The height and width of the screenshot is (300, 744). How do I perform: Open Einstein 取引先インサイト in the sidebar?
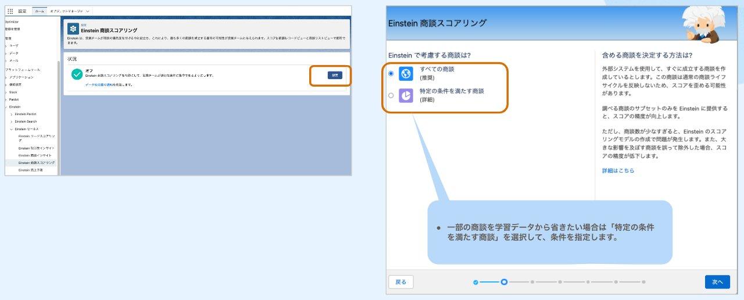pyautogui.click(x=37, y=148)
